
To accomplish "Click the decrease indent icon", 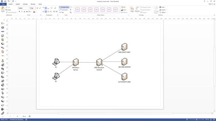I will tap(54, 12).
